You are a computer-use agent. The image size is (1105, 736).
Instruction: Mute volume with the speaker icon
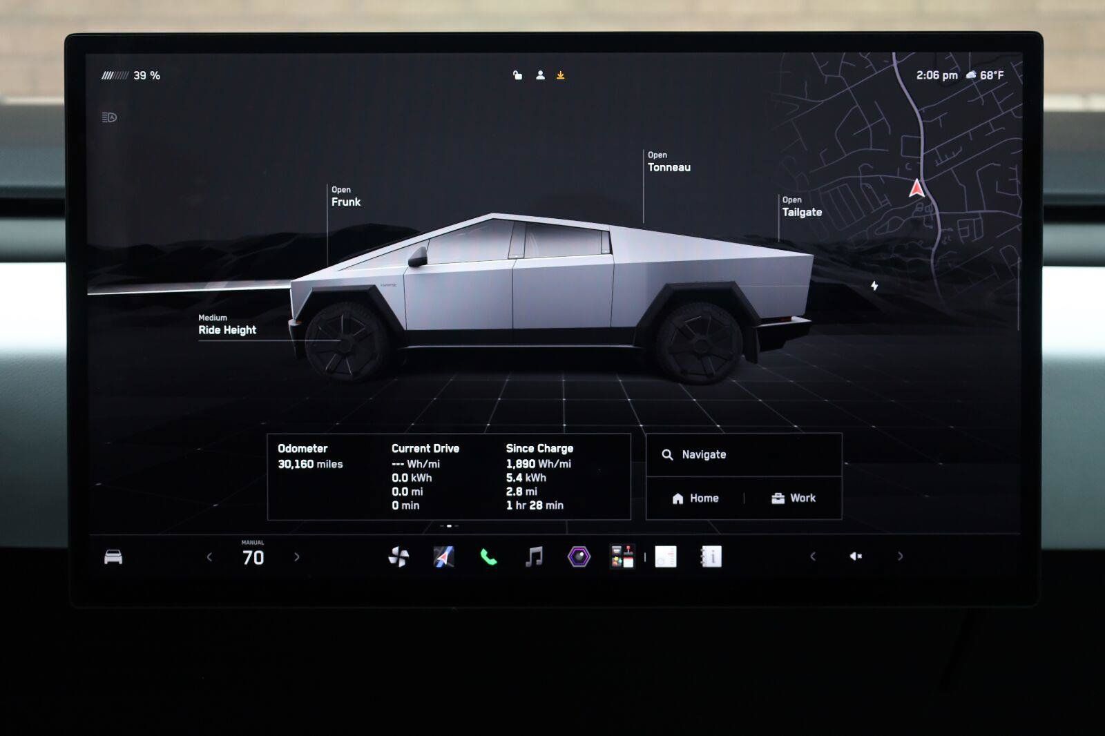point(856,556)
